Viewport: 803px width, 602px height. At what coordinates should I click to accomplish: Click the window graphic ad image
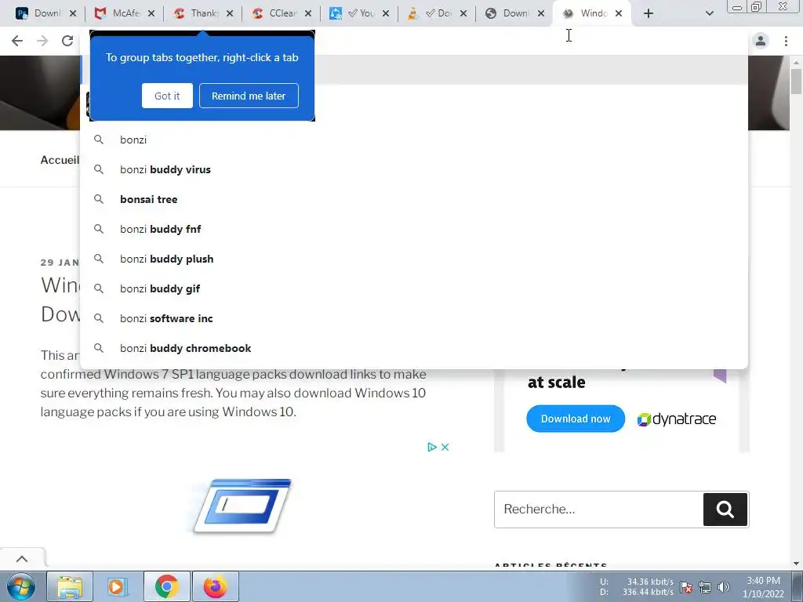pos(242,506)
